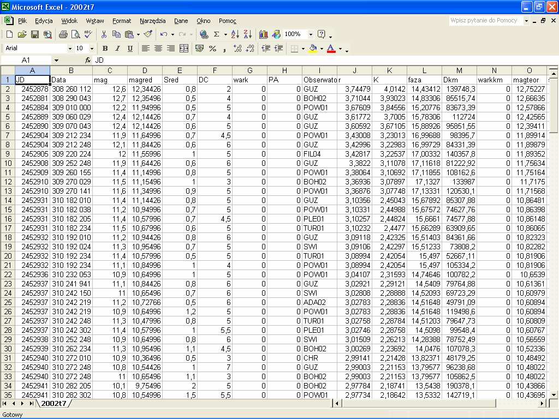Screen dimensions: 559x419
Task: Select the 2002t7 sheet tab
Action: [53, 403]
